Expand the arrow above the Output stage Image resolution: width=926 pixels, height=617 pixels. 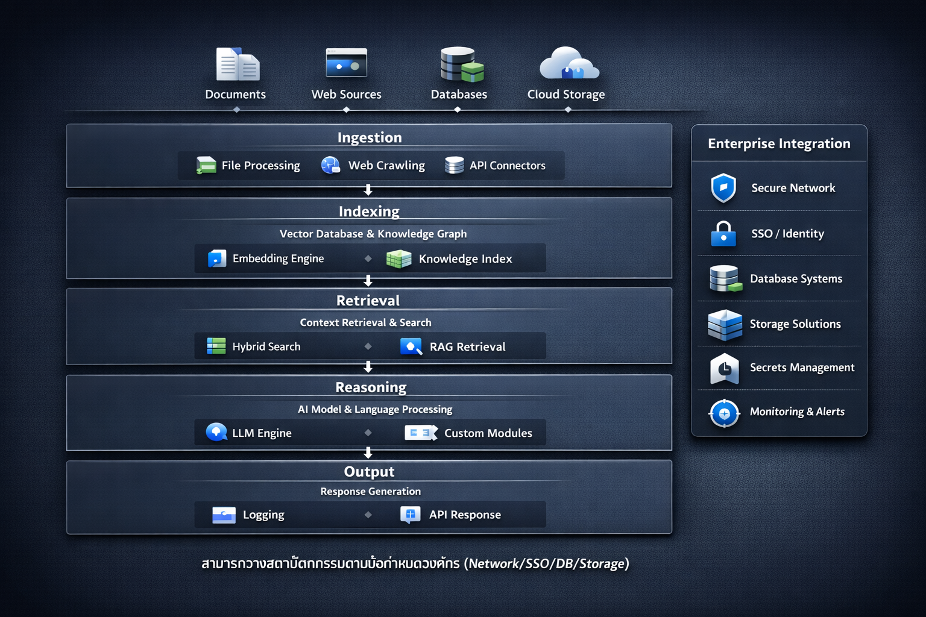(368, 453)
